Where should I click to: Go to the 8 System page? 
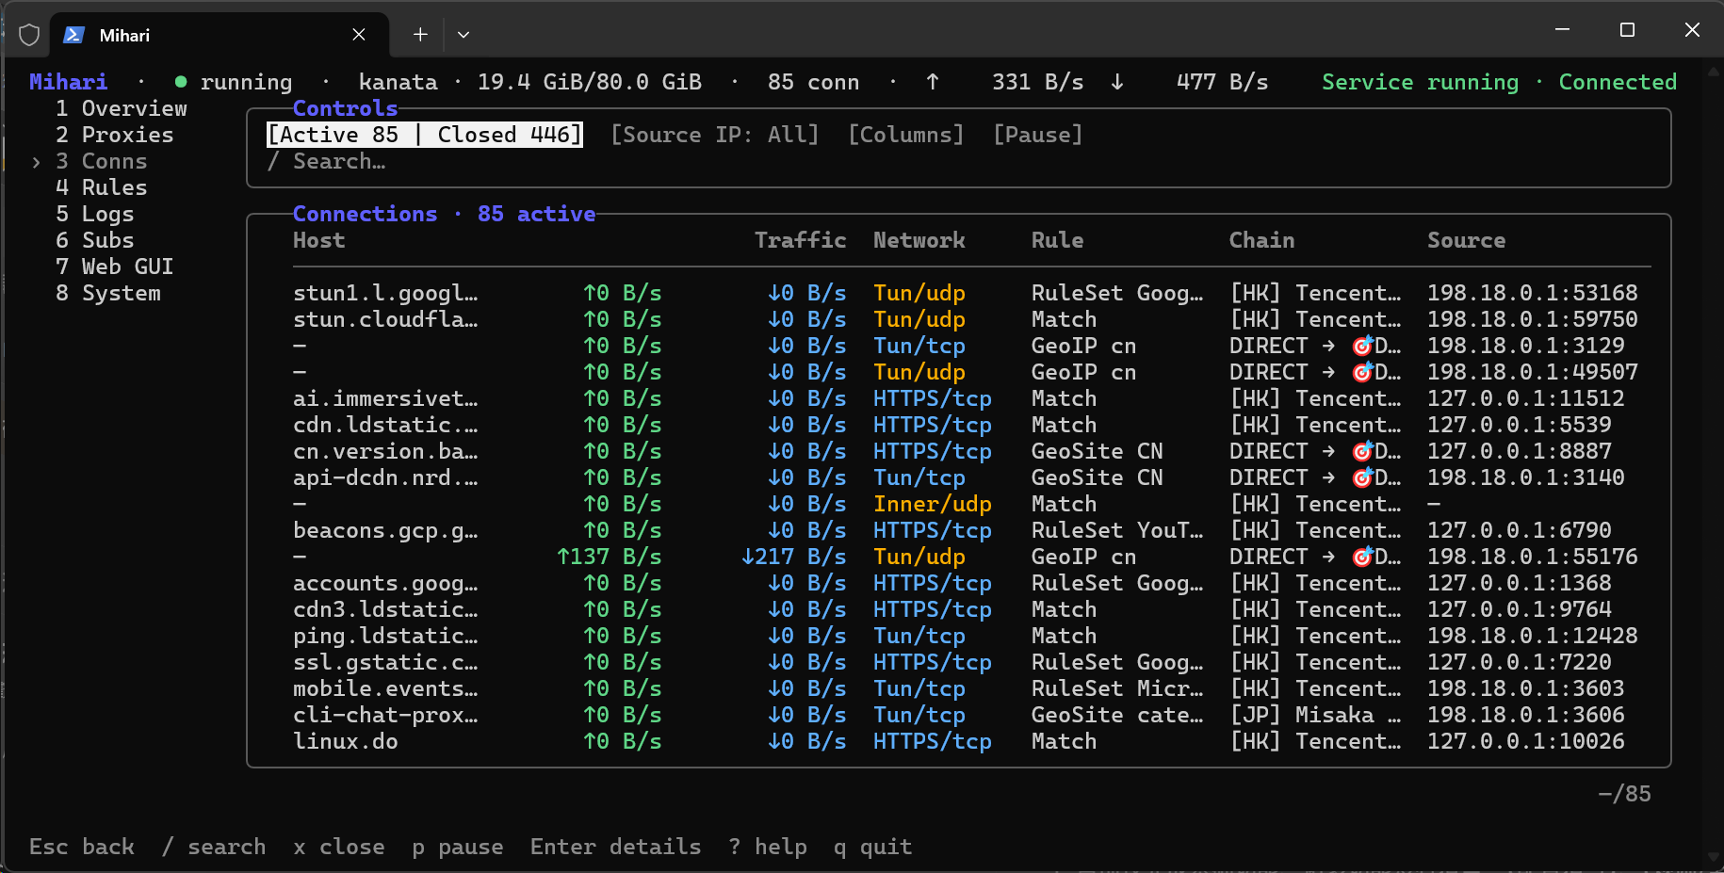pos(108,293)
